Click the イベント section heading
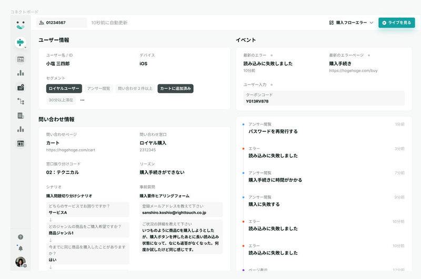 pyautogui.click(x=246, y=40)
